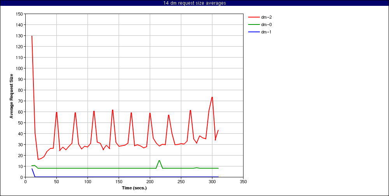Image resolution: width=389 pixels, height=196 pixels.
Task: Click the x-axis value 350
Action: [x=244, y=182]
